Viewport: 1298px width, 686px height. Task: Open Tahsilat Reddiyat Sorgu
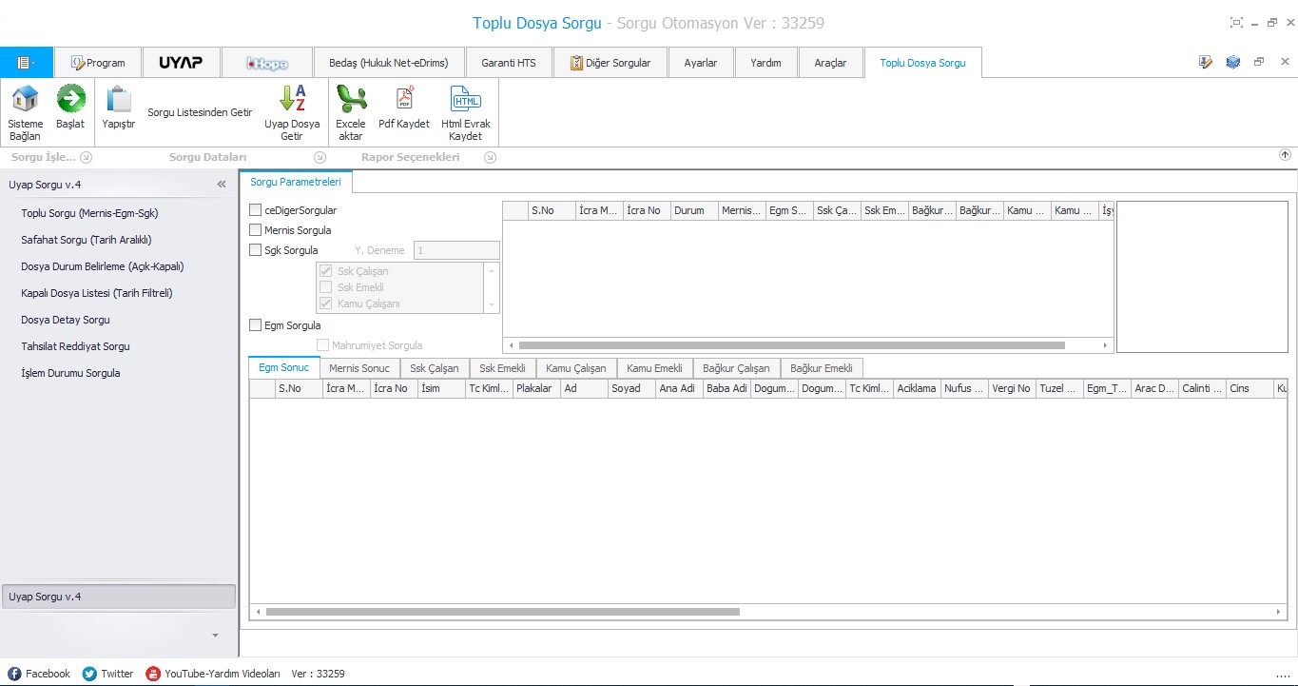(x=75, y=346)
